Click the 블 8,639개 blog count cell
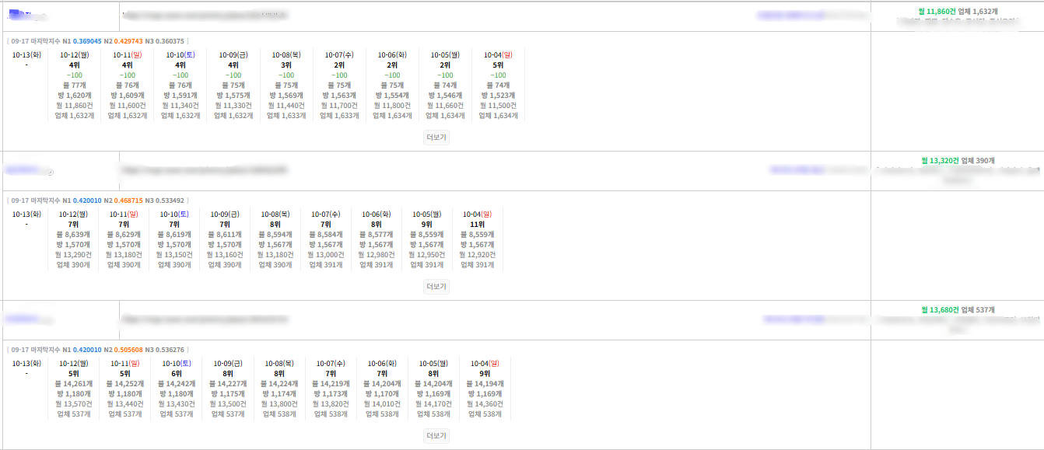The height and width of the screenshot is (450, 1044). (x=74, y=234)
